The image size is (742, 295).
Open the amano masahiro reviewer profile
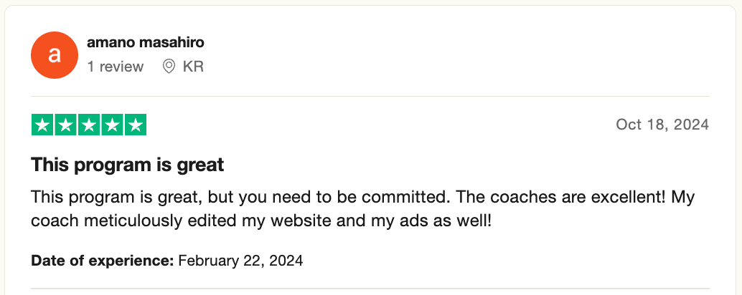click(145, 42)
